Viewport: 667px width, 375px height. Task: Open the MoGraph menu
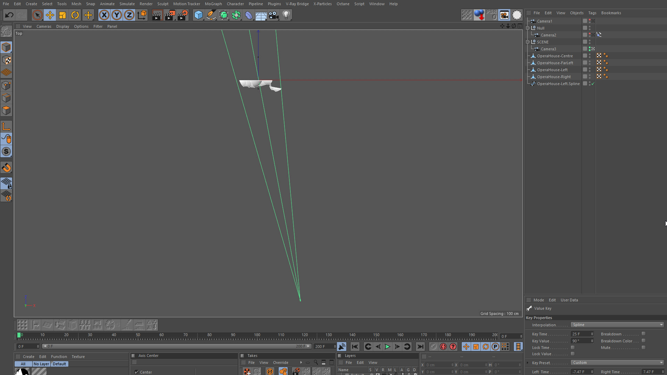pos(213,4)
